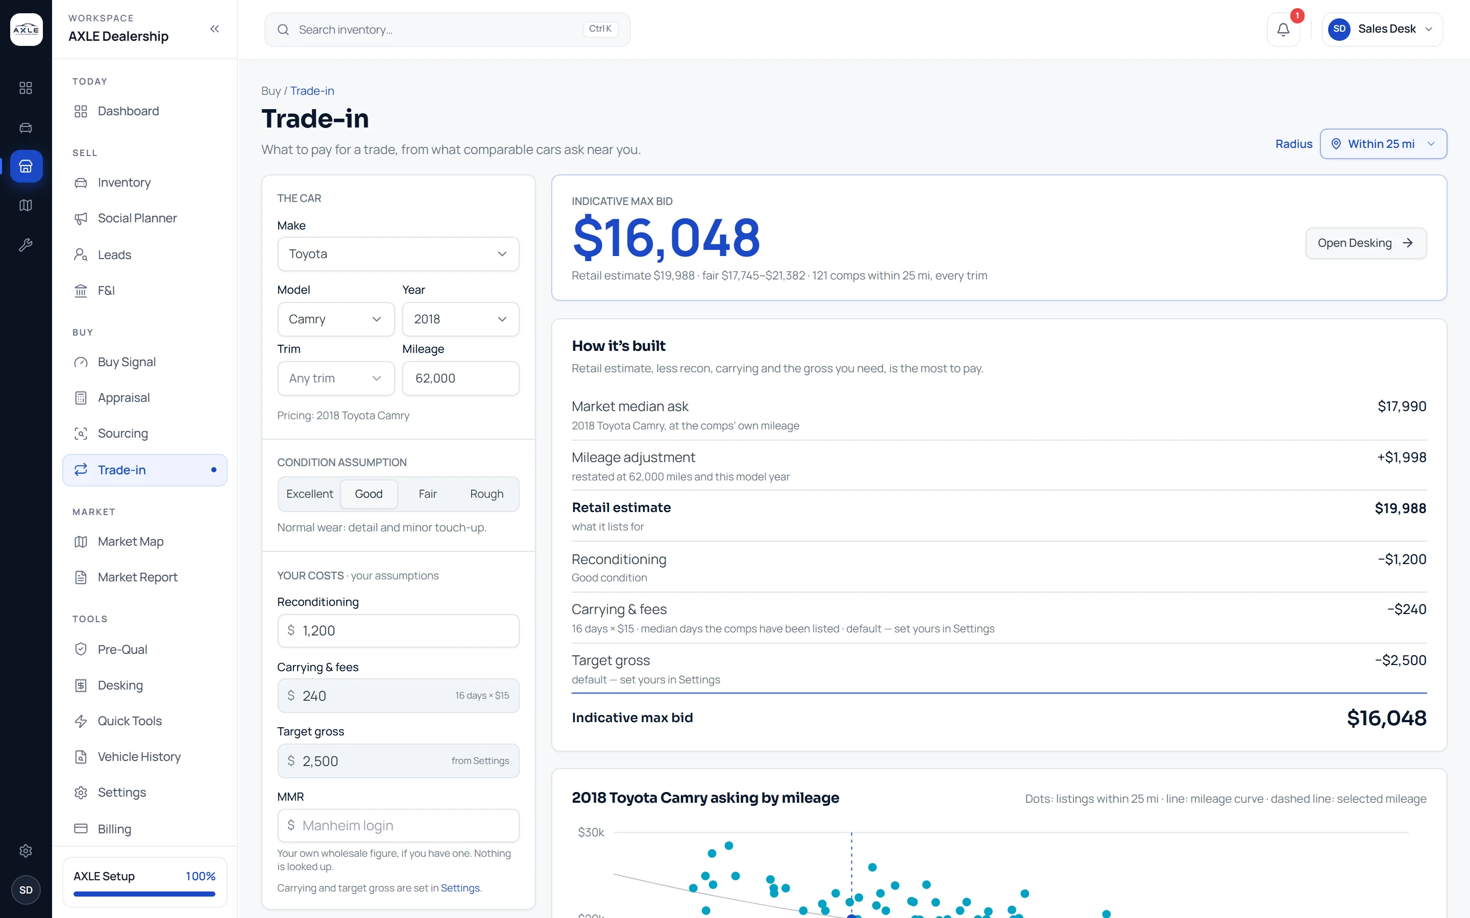Open Market Map
This screenshot has height=918, width=1470.
[x=144, y=542]
